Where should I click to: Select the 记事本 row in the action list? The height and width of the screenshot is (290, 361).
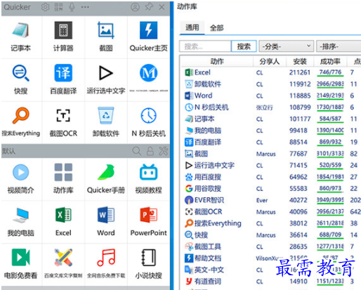click(271, 119)
